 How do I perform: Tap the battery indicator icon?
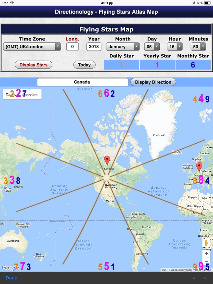point(207,3)
